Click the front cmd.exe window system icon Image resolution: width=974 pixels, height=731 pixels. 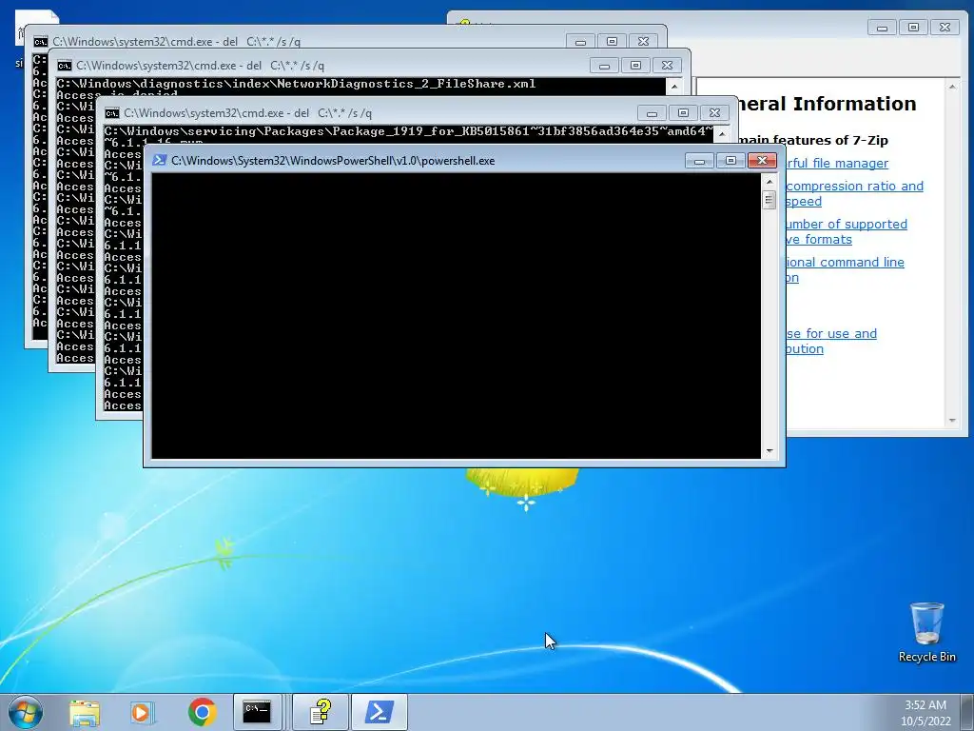(112, 113)
